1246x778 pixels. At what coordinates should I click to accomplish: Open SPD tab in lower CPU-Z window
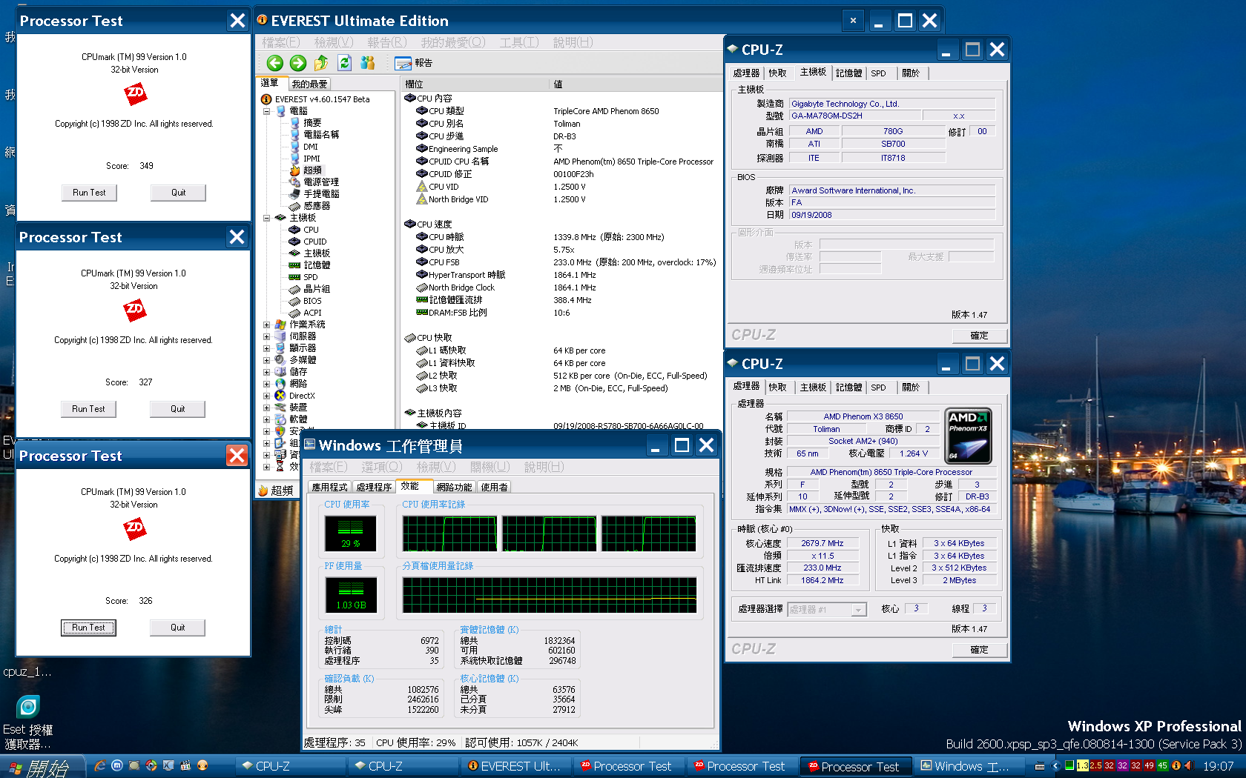point(878,388)
